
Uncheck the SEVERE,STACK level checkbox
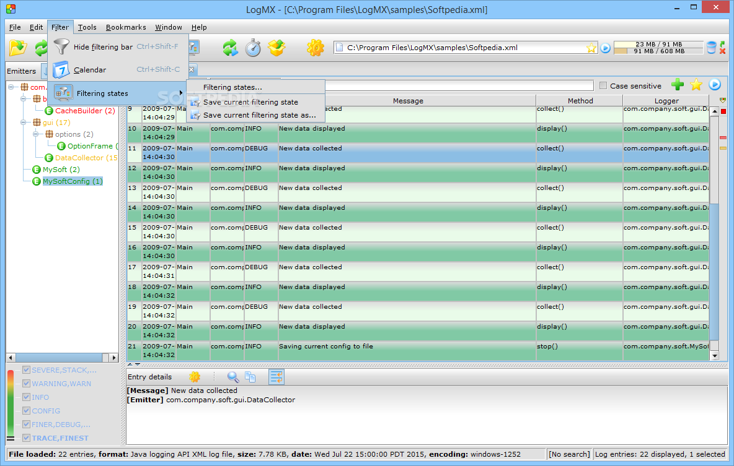(26, 369)
